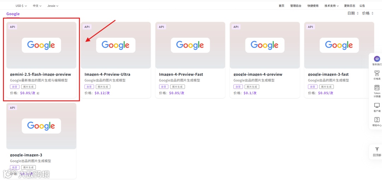Select the Google category tab

tap(13, 14)
